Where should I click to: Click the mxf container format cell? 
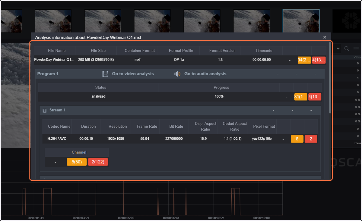coord(137,60)
